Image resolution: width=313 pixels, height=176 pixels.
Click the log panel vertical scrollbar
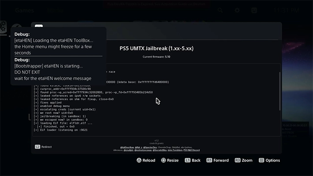(279, 91)
